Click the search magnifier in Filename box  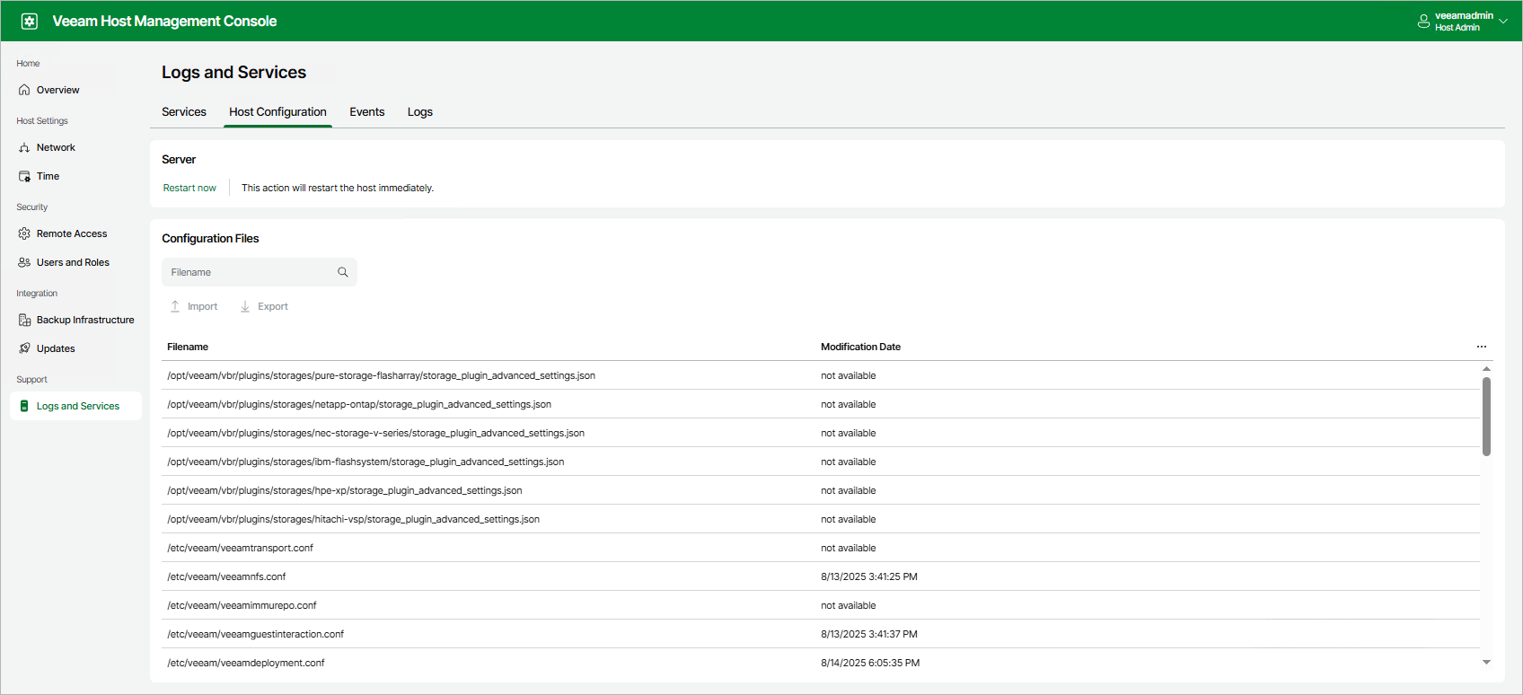343,272
